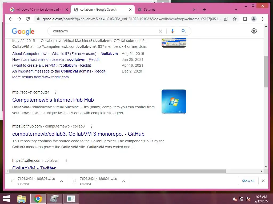Go to the Google homepage via the logo
The image size is (273, 204).
click(x=23, y=31)
